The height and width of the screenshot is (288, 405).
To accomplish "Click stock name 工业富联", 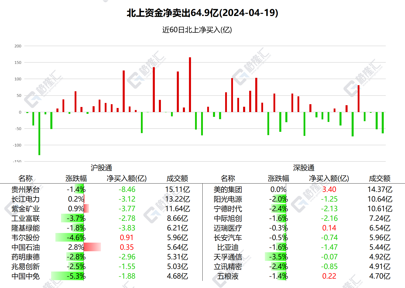I will 26,218.
